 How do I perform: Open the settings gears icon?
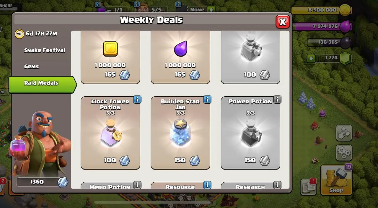click(x=344, y=153)
